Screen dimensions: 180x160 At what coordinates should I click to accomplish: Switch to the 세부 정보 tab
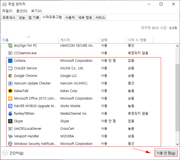[85, 18]
